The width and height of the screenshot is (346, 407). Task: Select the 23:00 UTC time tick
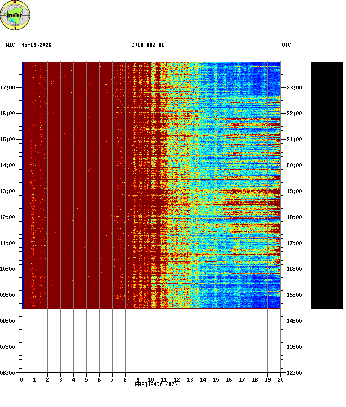click(294, 88)
